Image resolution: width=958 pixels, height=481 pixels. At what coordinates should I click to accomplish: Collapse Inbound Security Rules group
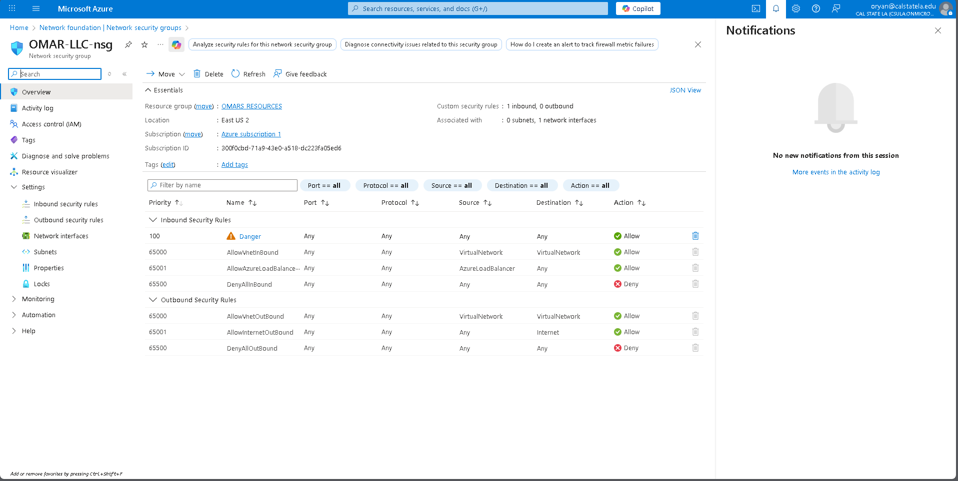(x=153, y=220)
